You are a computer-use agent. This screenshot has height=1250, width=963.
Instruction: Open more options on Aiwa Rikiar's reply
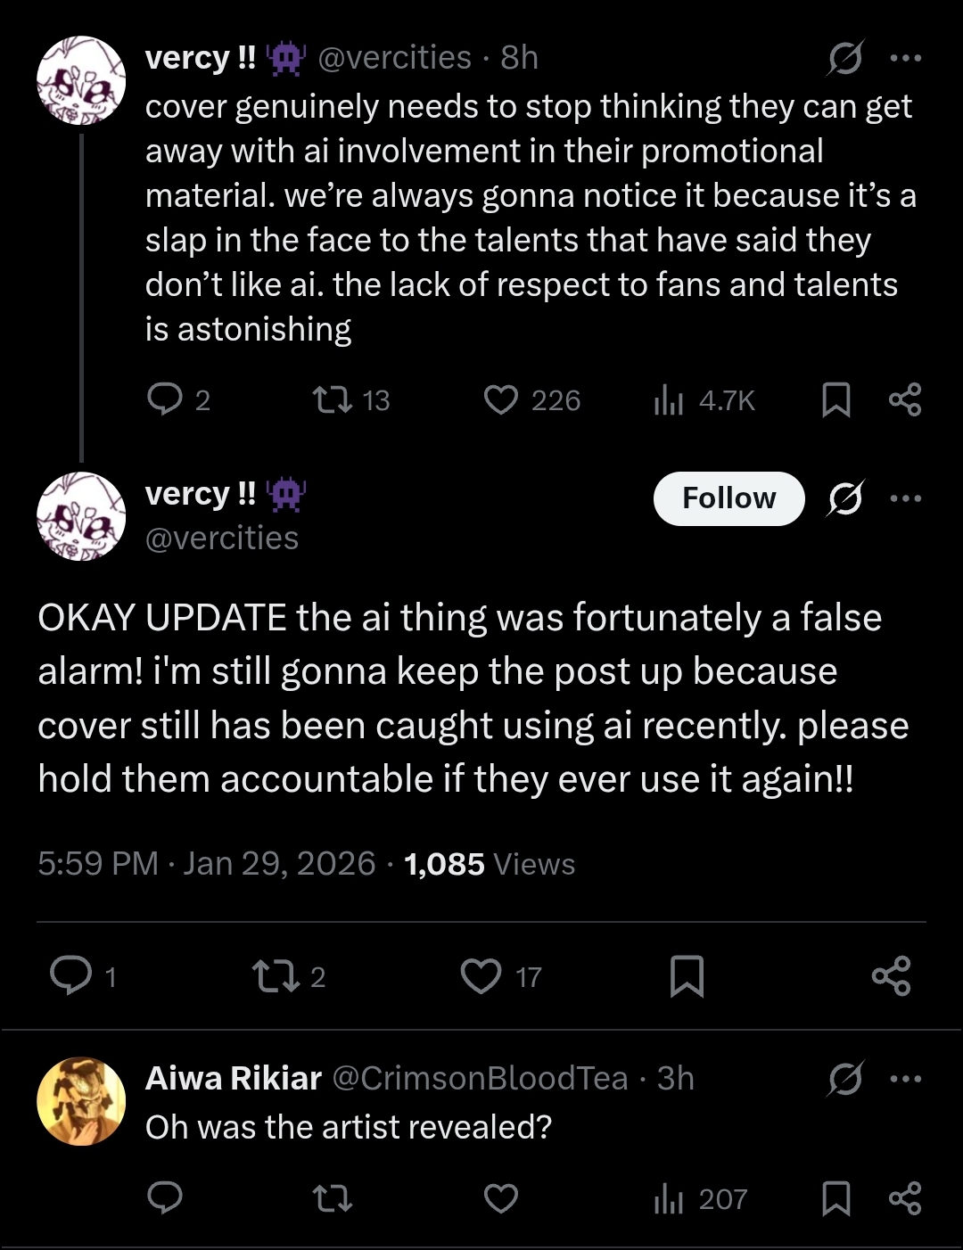[905, 1079]
